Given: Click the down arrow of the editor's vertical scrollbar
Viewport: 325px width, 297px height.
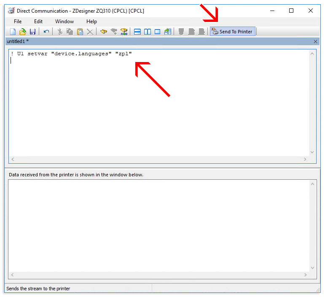Looking at the screenshot, I should coord(312,152).
